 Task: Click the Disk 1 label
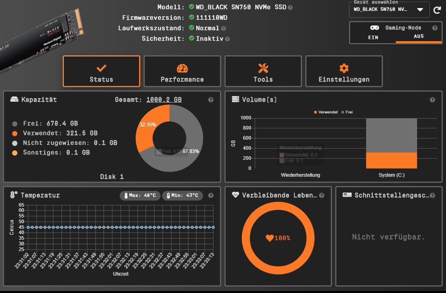(x=112, y=177)
